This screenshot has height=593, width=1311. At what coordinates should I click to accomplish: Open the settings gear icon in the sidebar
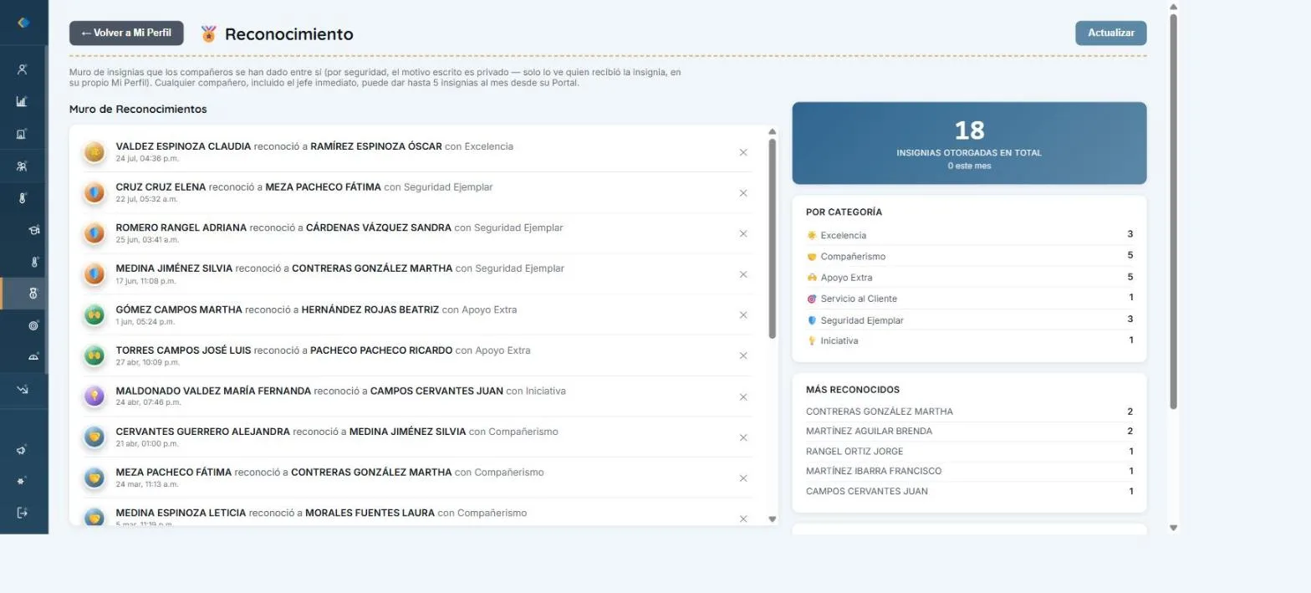[23, 481]
